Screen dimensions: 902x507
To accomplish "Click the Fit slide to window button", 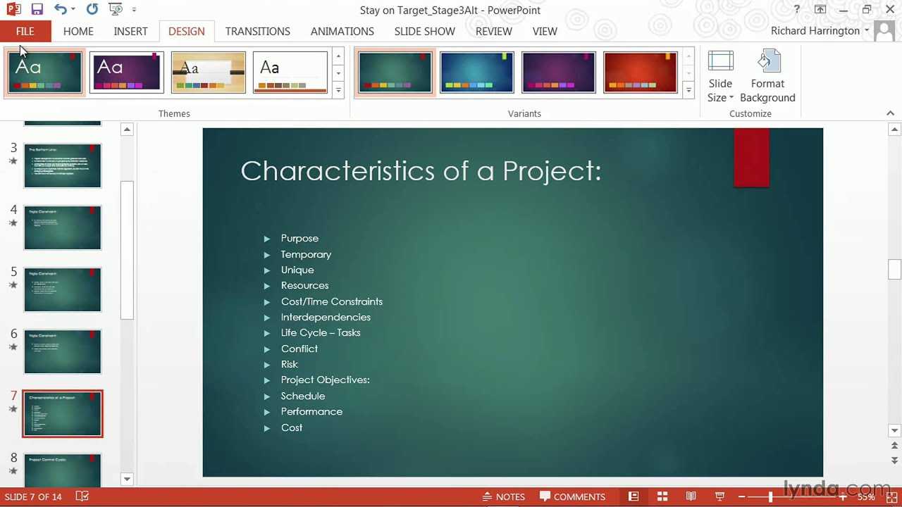I will pyautogui.click(x=891, y=496).
